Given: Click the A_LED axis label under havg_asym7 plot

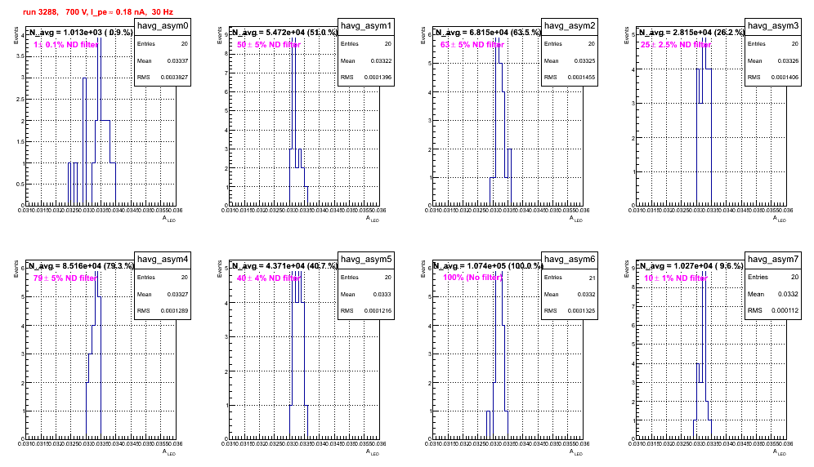Looking at the screenshot, I should tap(780, 453).
